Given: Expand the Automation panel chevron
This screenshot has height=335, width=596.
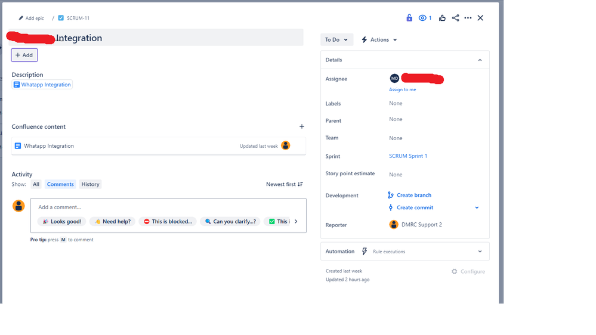Looking at the screenshot, I should [x=480, y=252].
